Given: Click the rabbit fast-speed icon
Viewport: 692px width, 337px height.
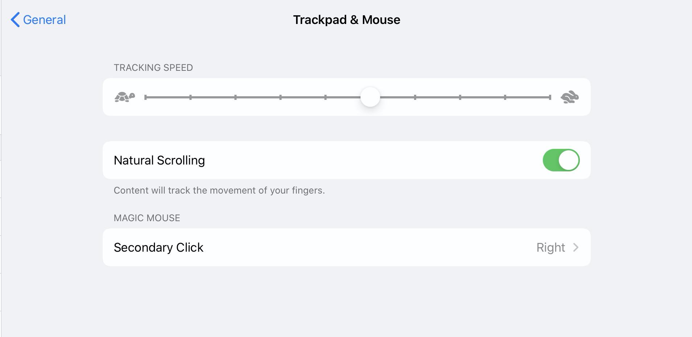Looking at the screenshot, I should pos(569,97).
